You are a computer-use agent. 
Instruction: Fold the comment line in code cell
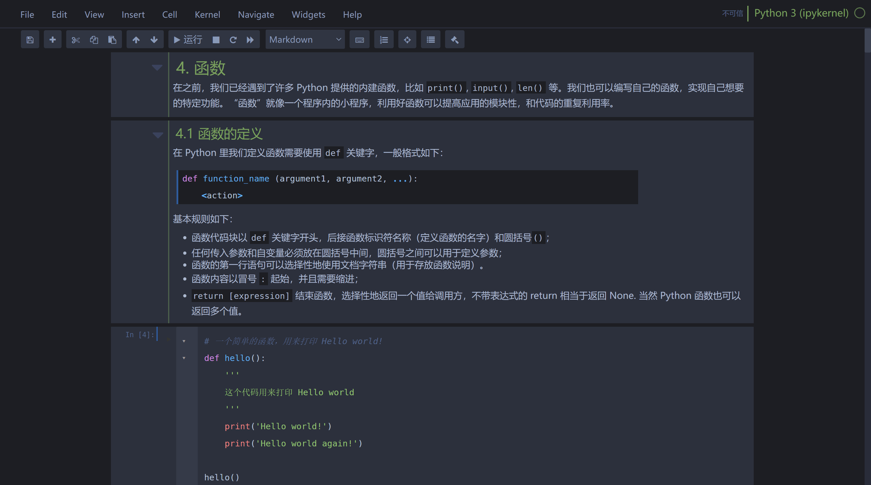click(x=184, y=341)
